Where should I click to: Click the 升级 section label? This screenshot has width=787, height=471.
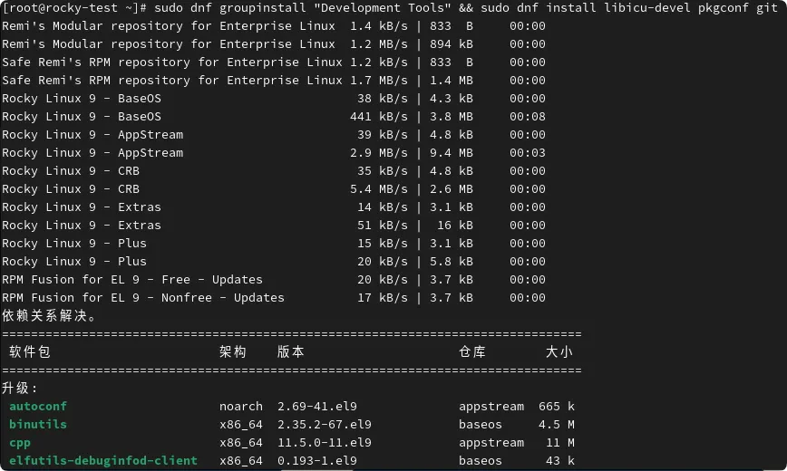click(x=20, y=389)
